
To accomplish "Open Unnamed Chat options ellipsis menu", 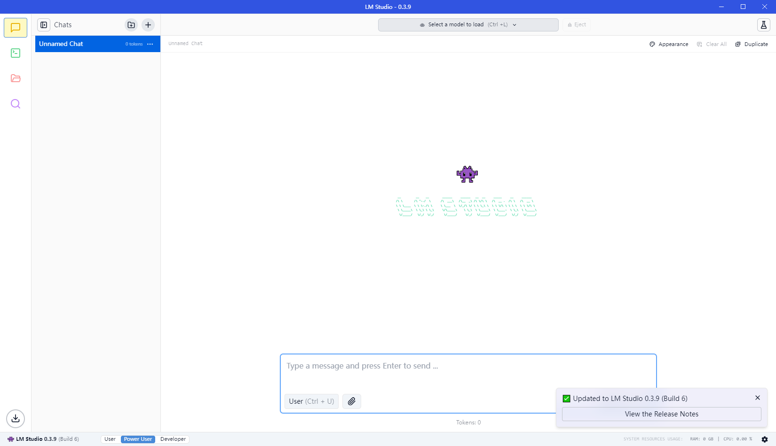I will tap(150, 44).
